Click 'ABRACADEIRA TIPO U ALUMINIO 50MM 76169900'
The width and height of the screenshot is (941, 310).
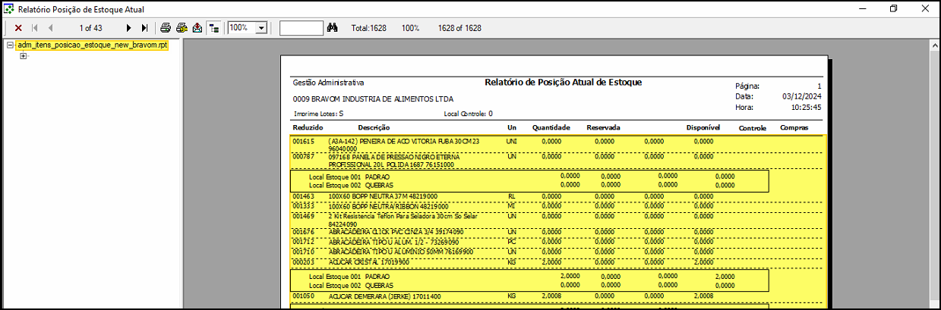tap(400, 251)
